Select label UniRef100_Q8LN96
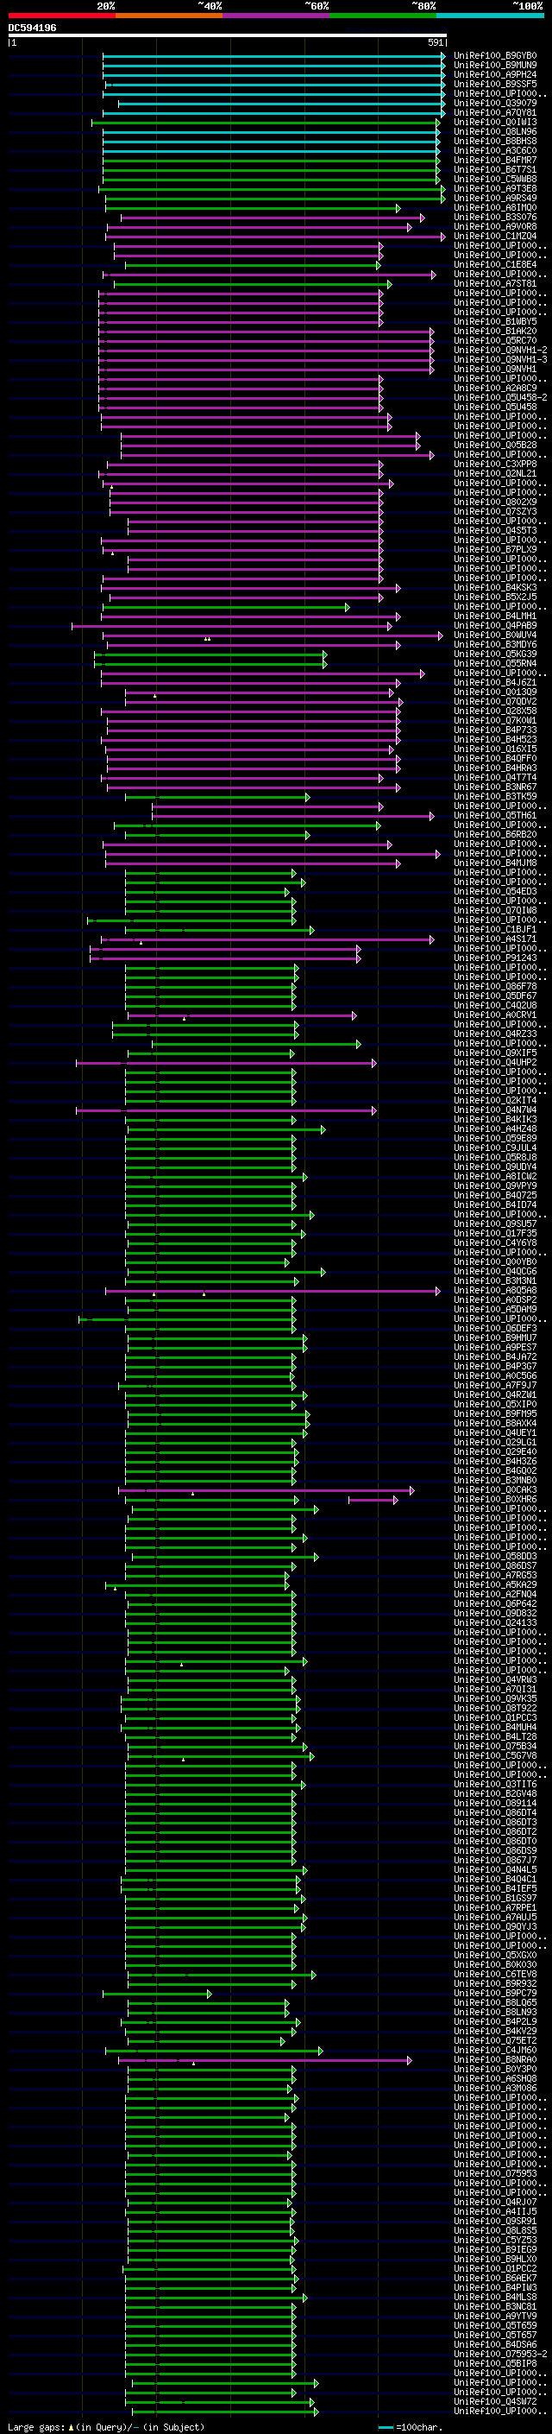Viewport: 552px width, 2434px height. coord(495,131)
